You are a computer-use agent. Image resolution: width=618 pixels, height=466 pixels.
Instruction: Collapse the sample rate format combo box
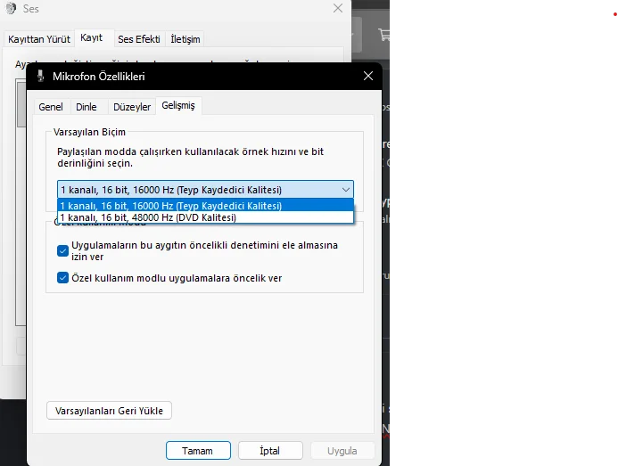(205, 190)
